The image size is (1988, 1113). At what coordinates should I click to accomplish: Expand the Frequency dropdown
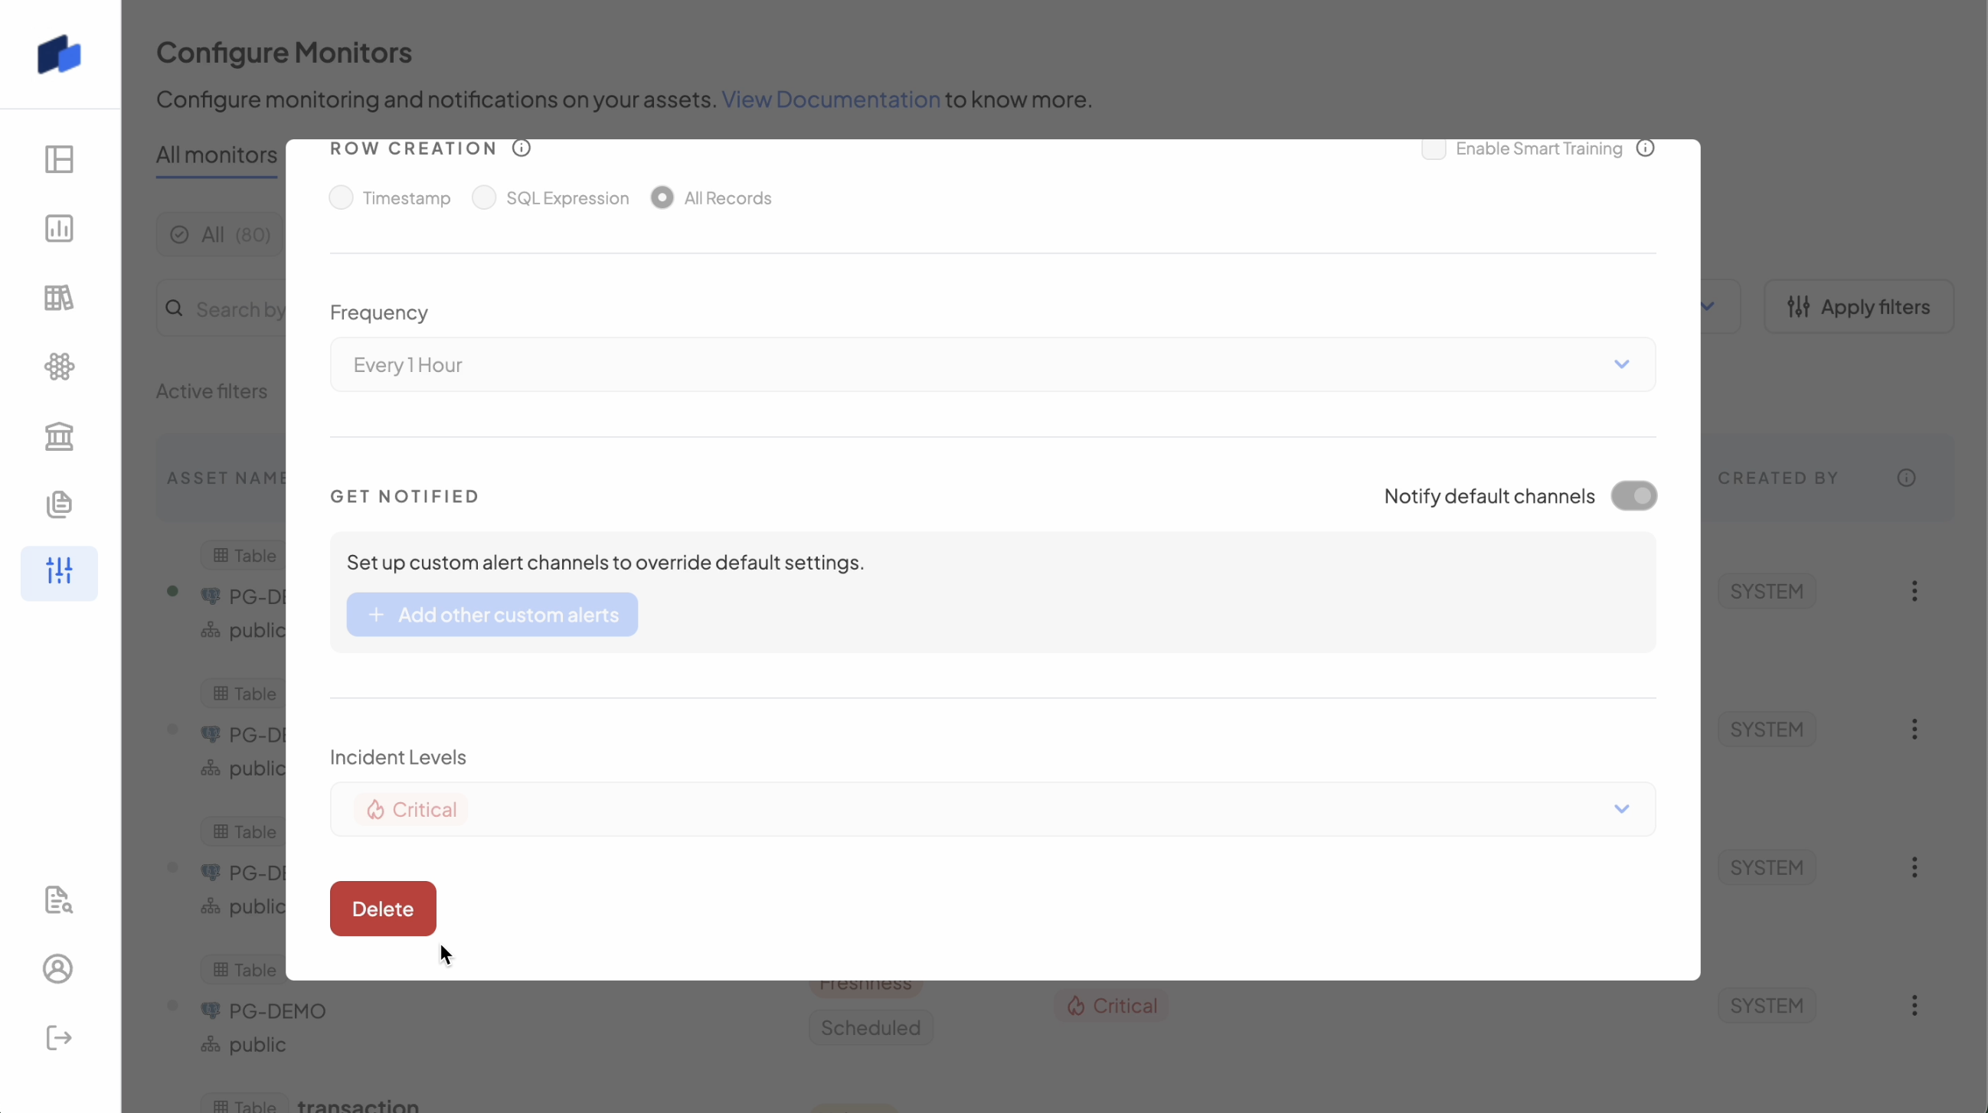pyautogui.click(x=992, y=365)
